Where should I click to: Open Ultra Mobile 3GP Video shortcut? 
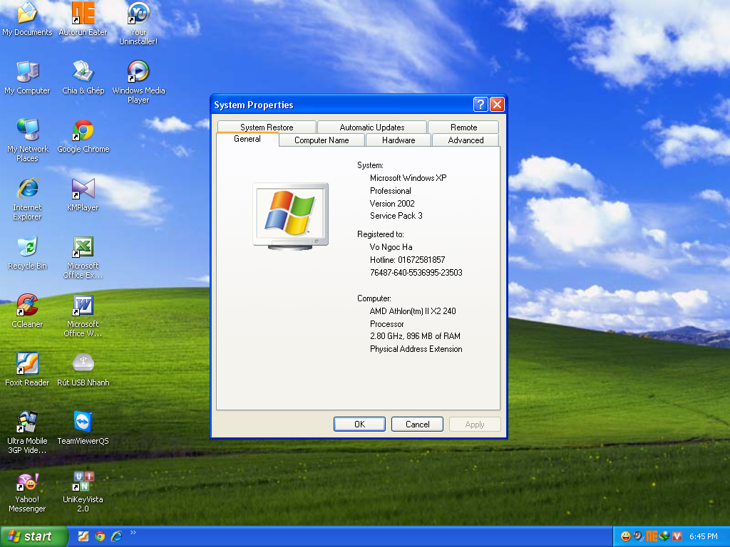28,432
